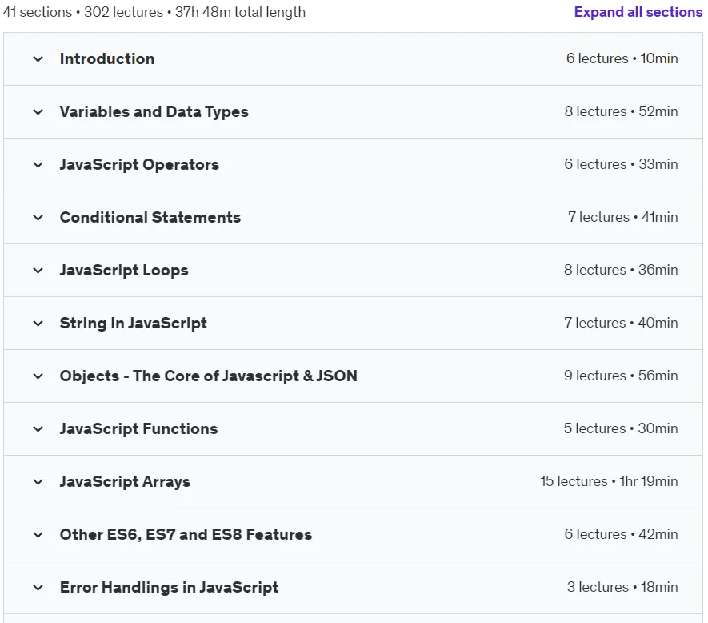Open the Introduction section title
The width and height of the screenshot is (708, 623).
click(107, 58)
